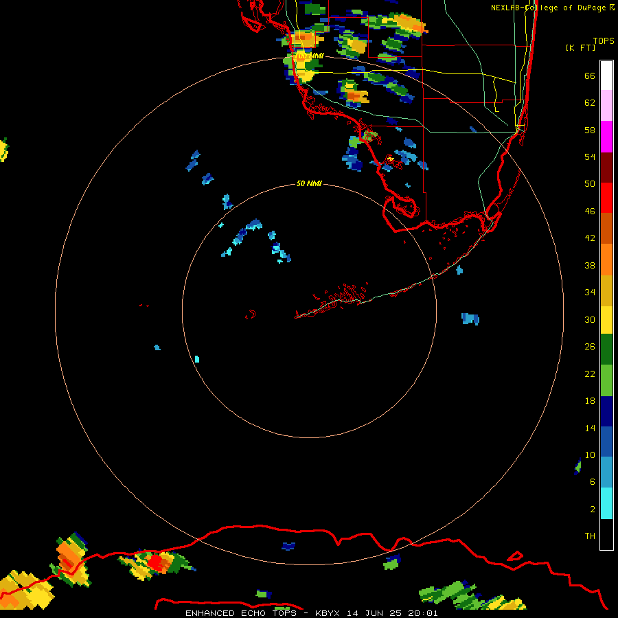Select the dark maroon legend swatch
The height and width of the screenshot is (618, 618).
(x=606, y=167)
